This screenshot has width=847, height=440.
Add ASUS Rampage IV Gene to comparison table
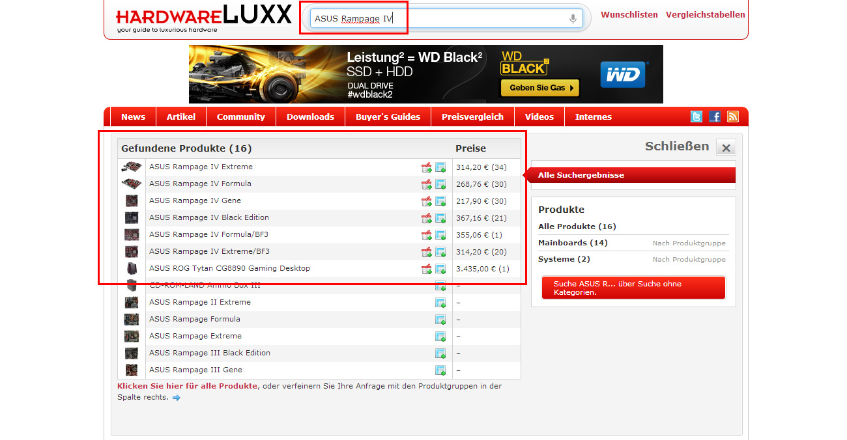click(440, 201)
